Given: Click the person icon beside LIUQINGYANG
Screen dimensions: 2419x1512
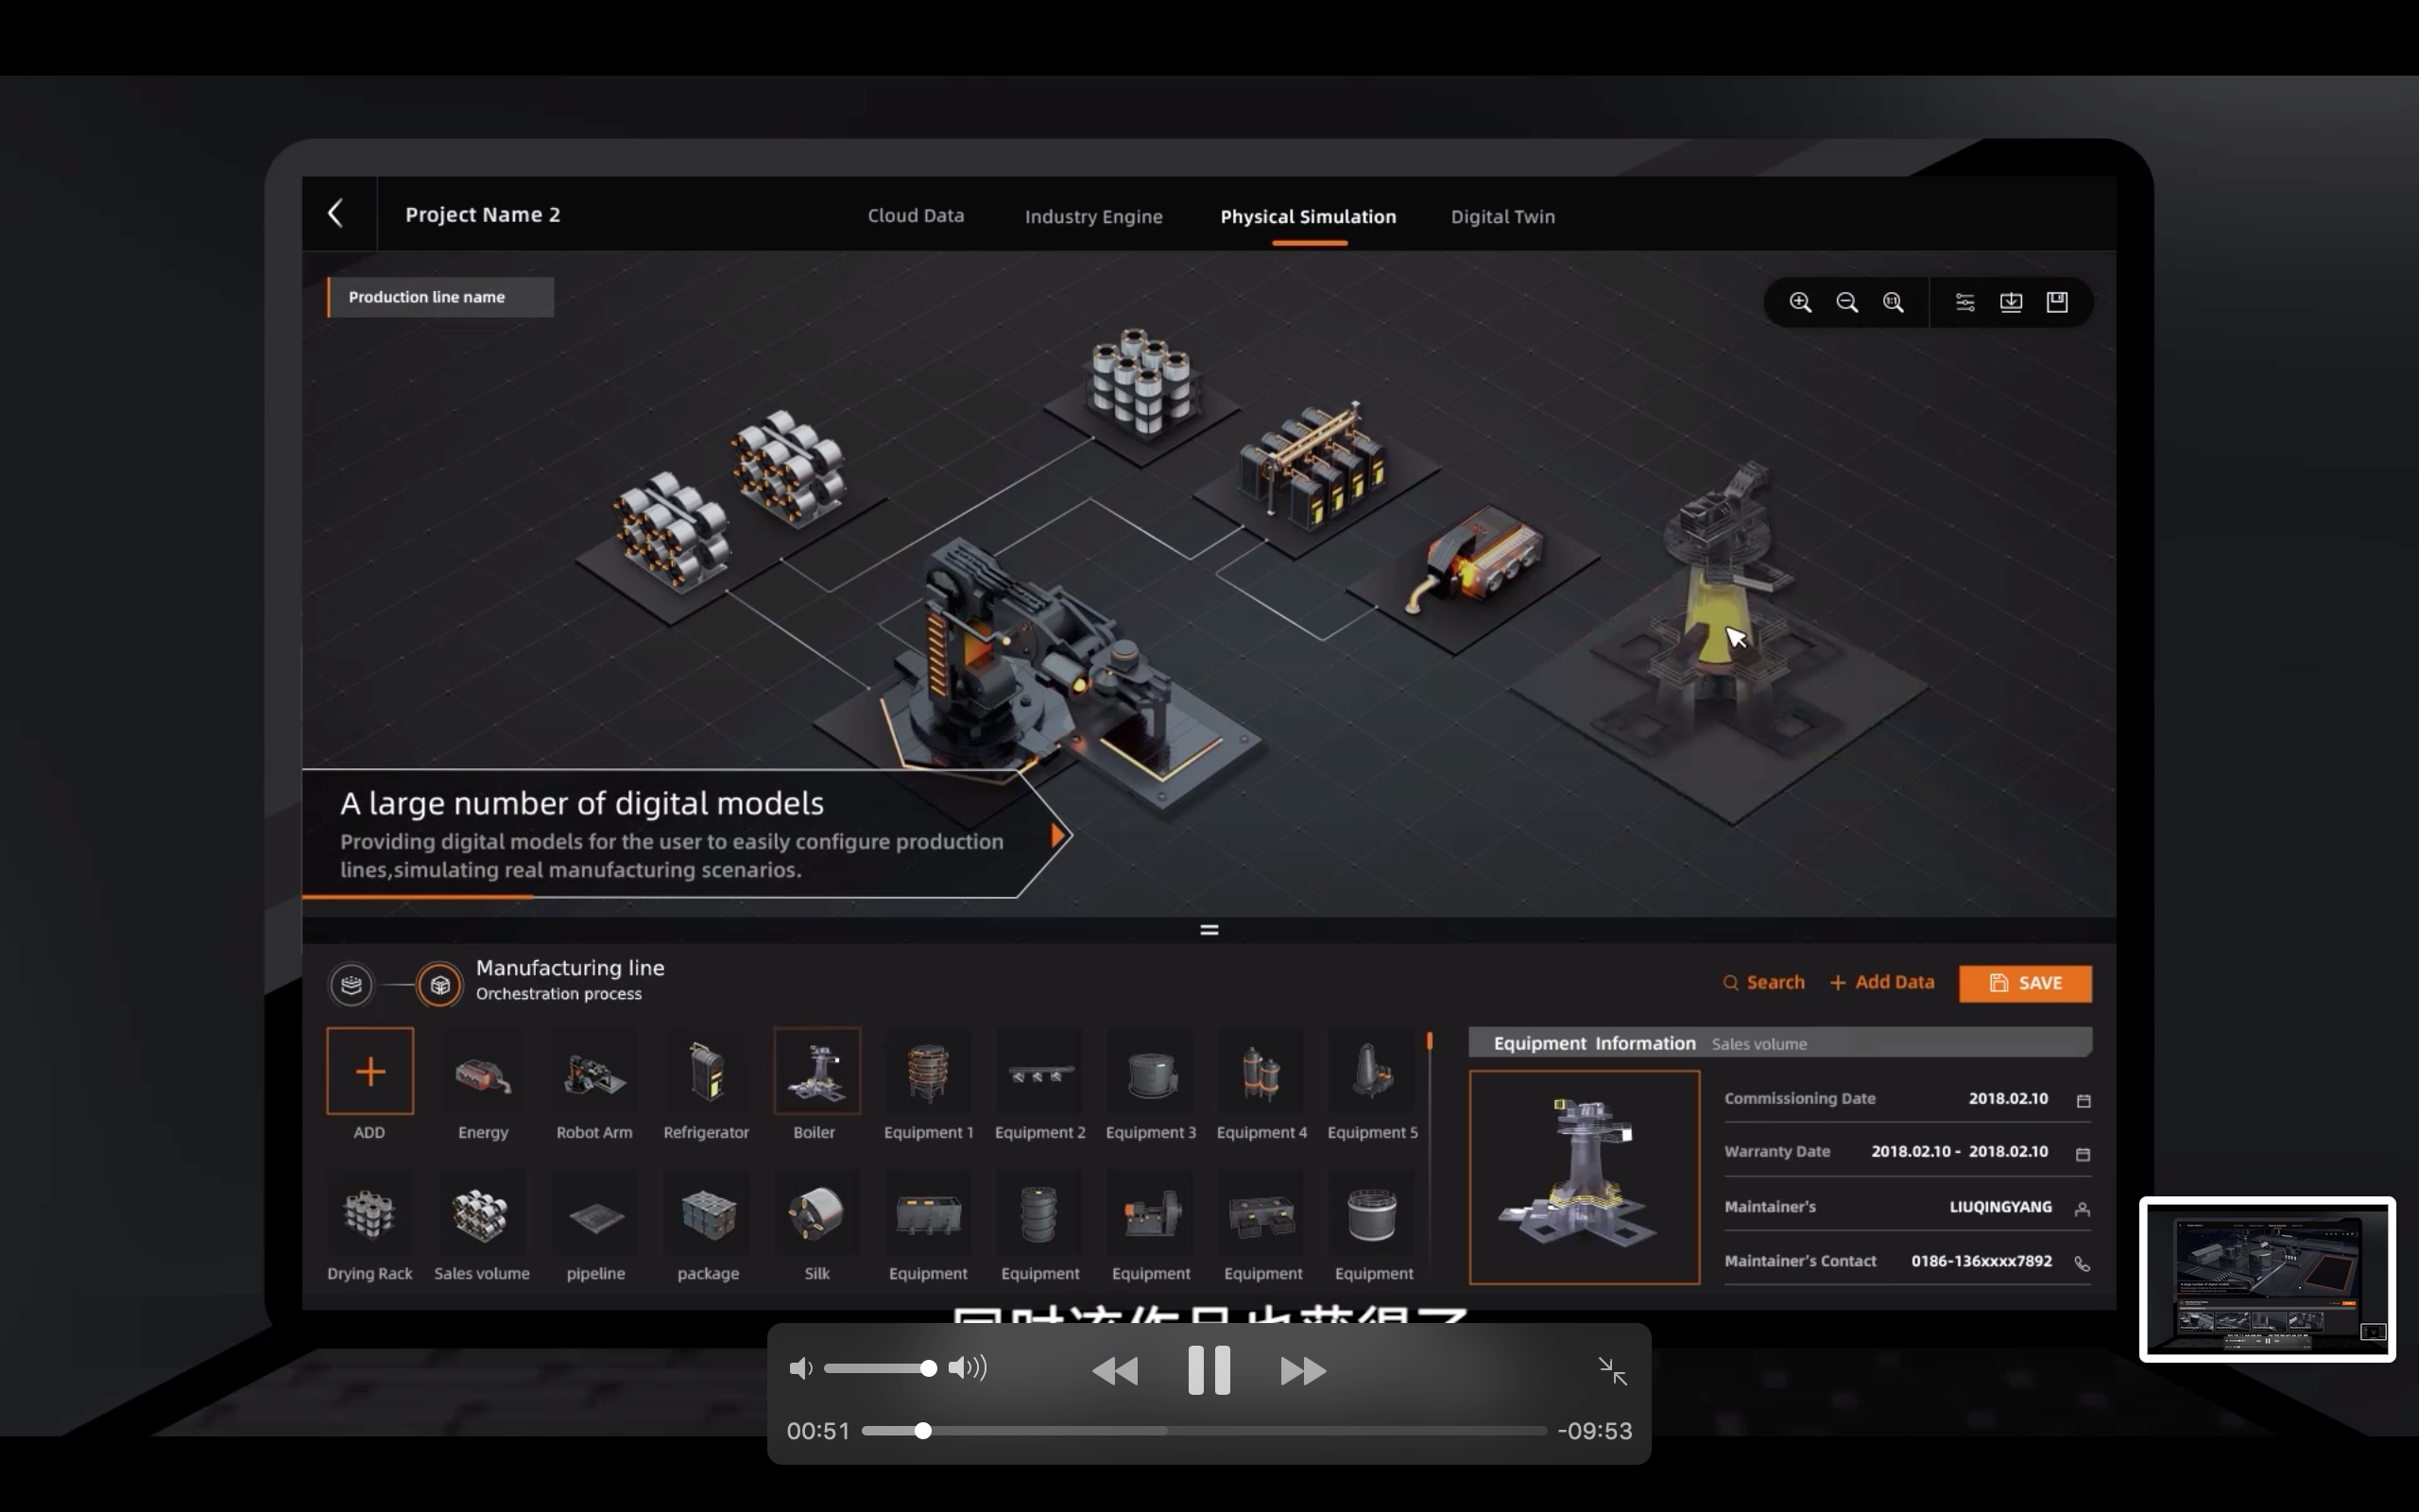Looking at the screenshot, I should click(x=2084, y=1209).
